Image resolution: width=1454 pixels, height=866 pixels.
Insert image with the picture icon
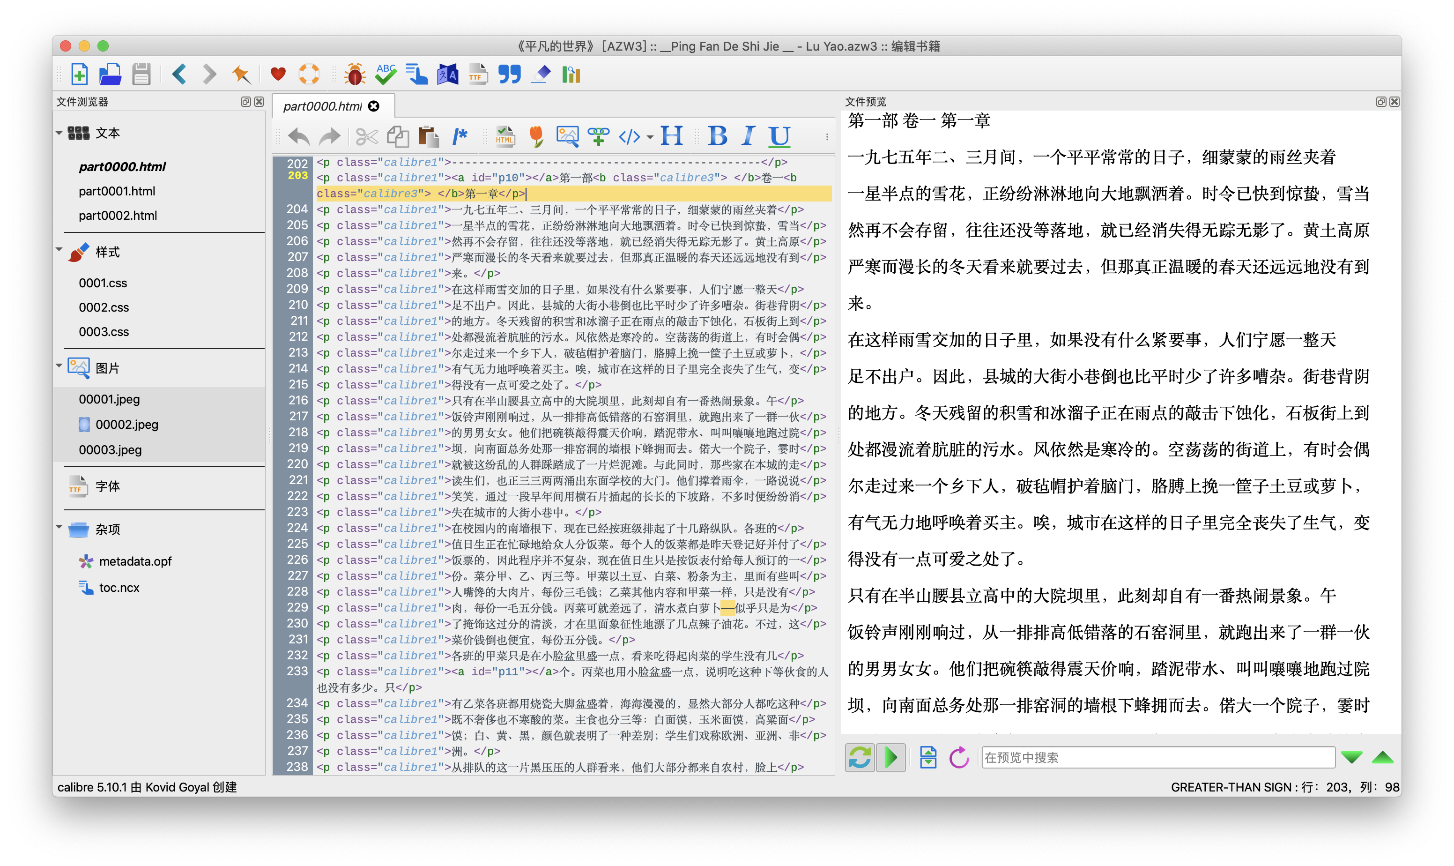click(x=567, y=137)
